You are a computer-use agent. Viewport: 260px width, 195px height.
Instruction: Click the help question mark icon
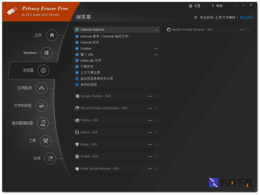click(213, 6)
